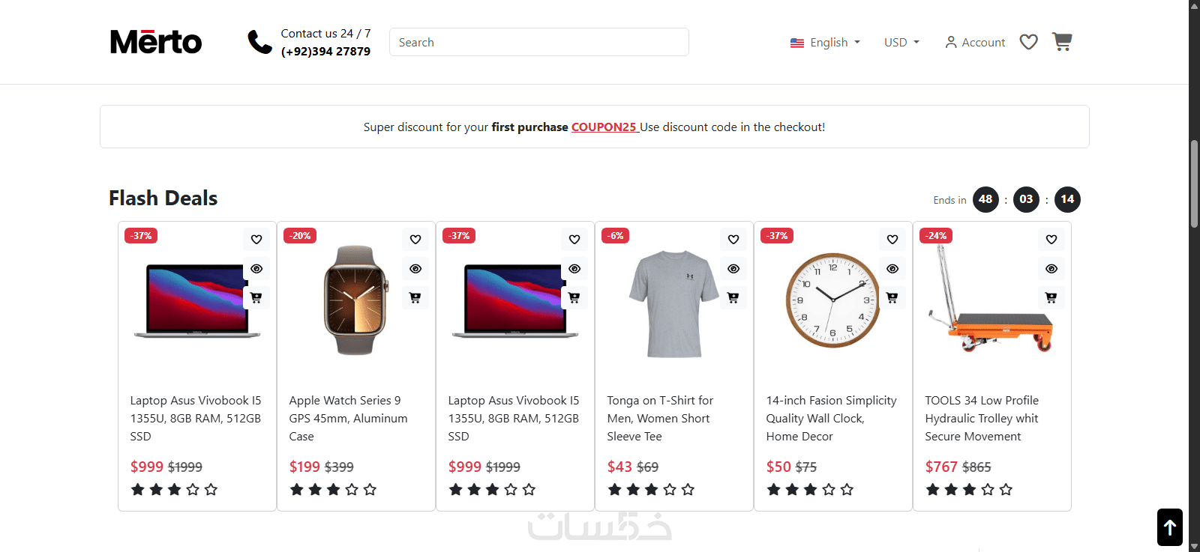Click into the Search field
Screen dimensions: 1200x552
click(538, 43)
